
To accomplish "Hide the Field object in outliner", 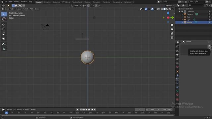I will click(x=209, y=17).
